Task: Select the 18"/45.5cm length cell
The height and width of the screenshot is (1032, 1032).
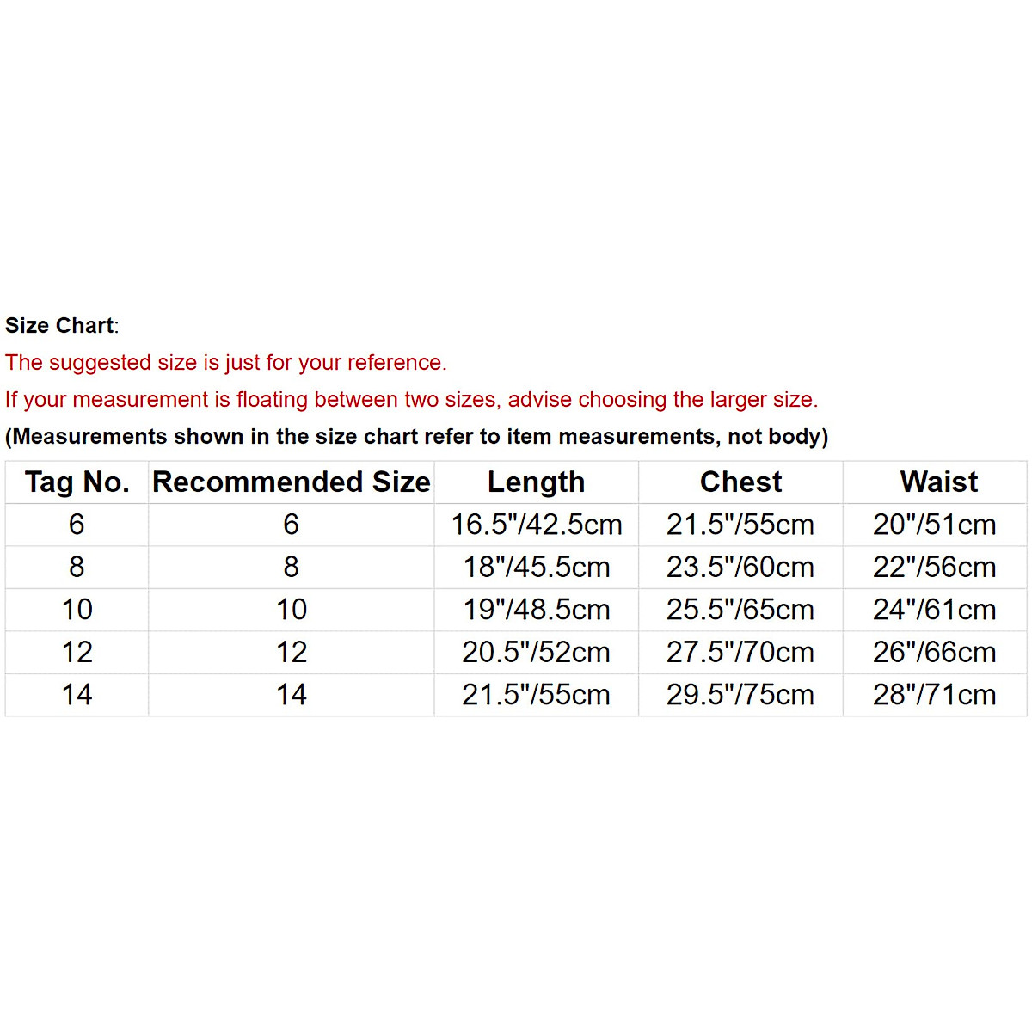Action: 536,568
